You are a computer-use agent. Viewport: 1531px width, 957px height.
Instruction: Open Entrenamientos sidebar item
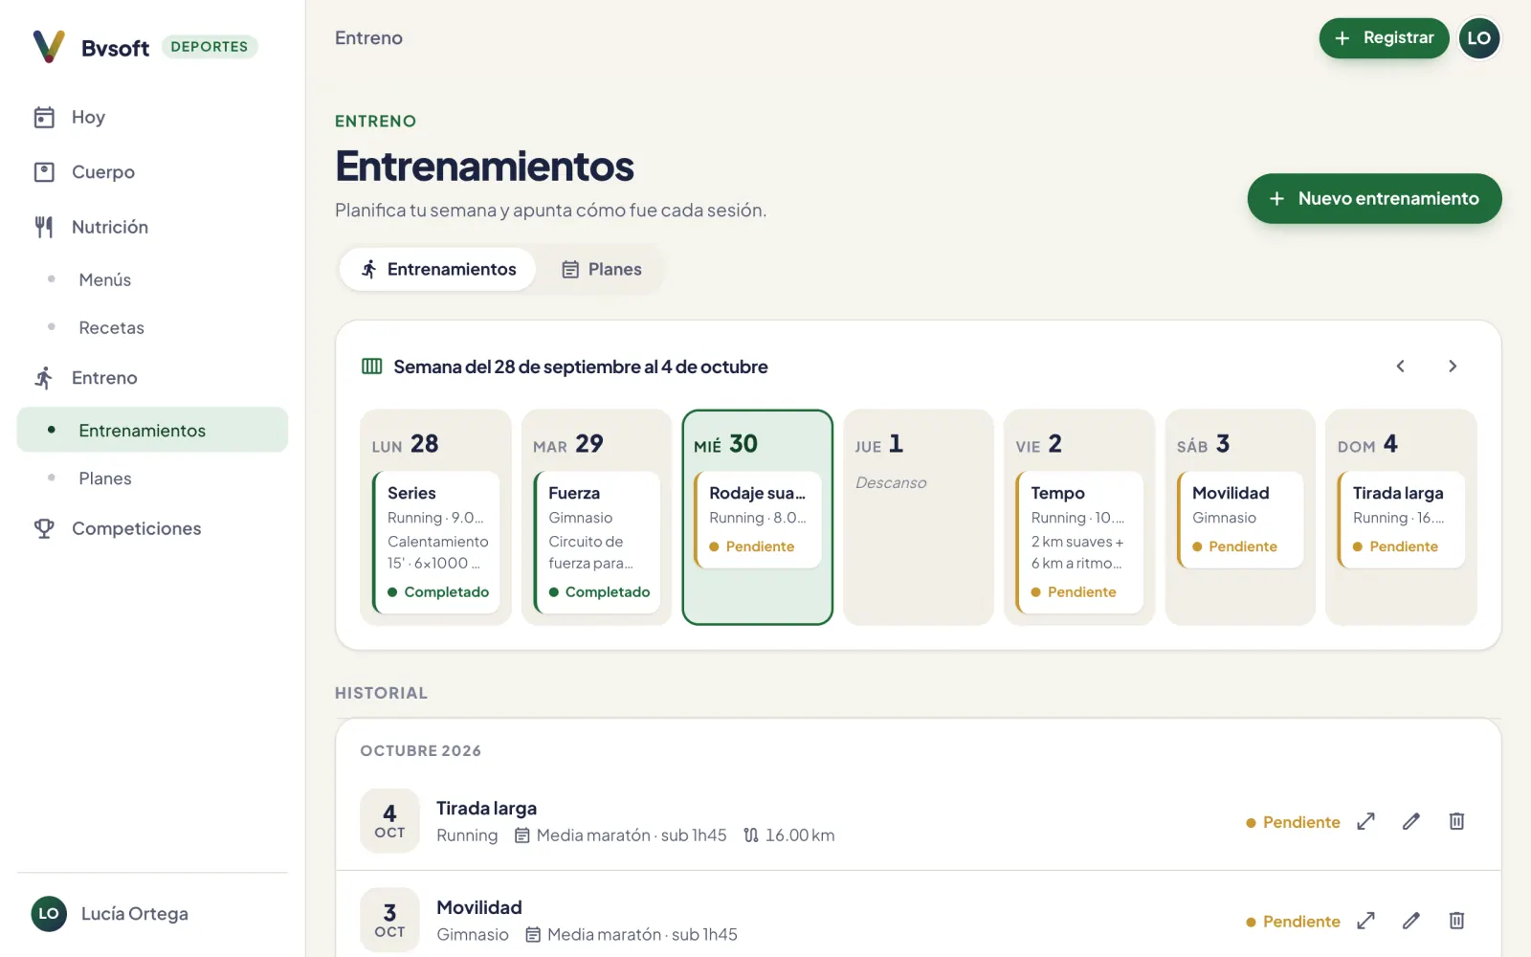(152, 431)
